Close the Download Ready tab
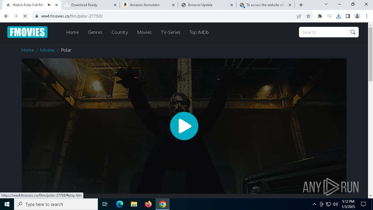 [x=115, y=5]
